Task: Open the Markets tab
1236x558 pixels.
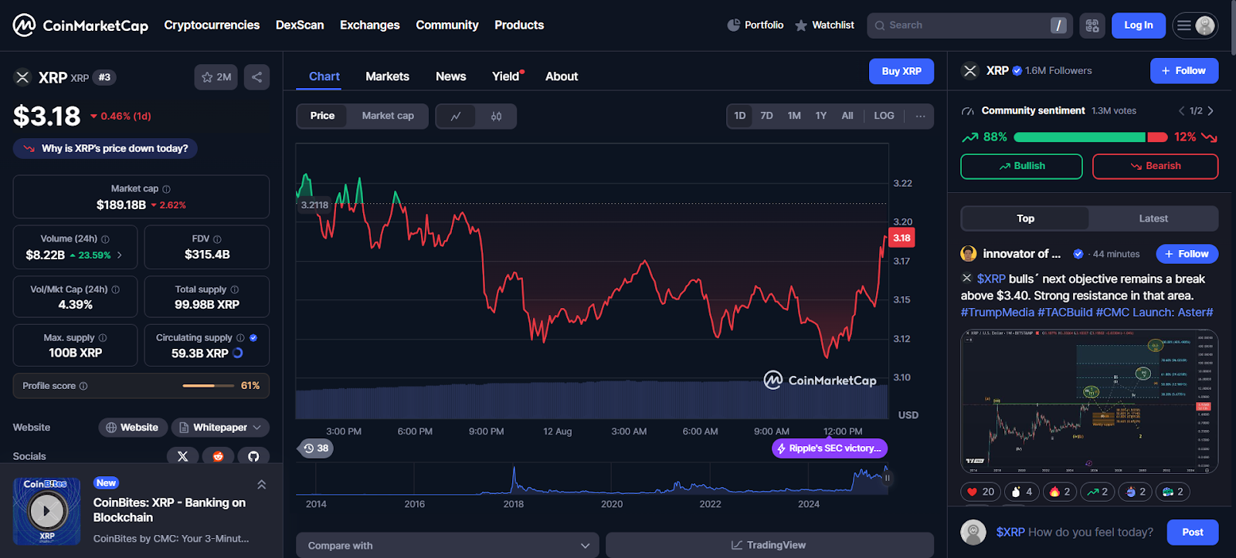Action: [x=387, y=76]
